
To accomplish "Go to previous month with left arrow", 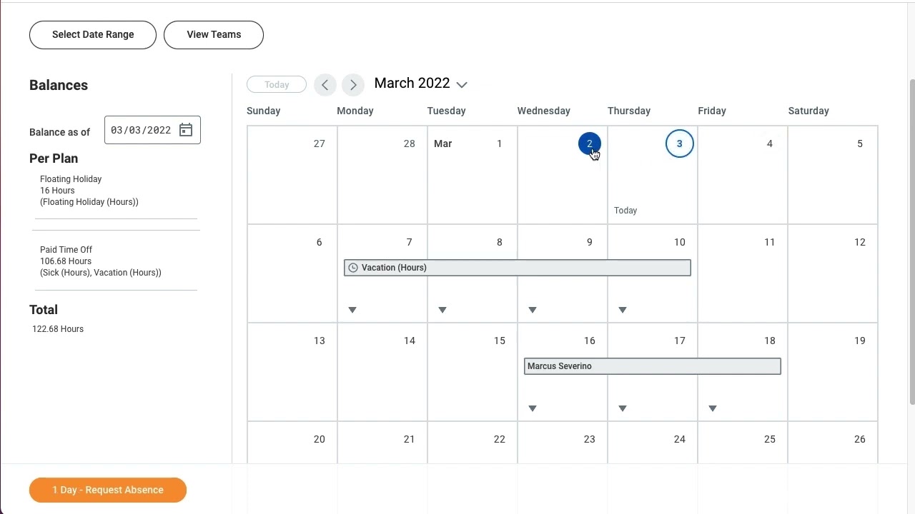I will (x=325, y=84).
